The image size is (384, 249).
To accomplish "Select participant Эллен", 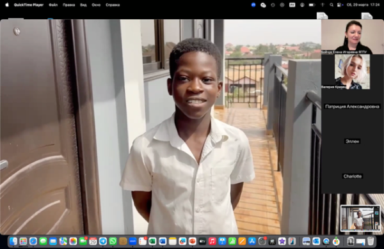I will [352, 141].
